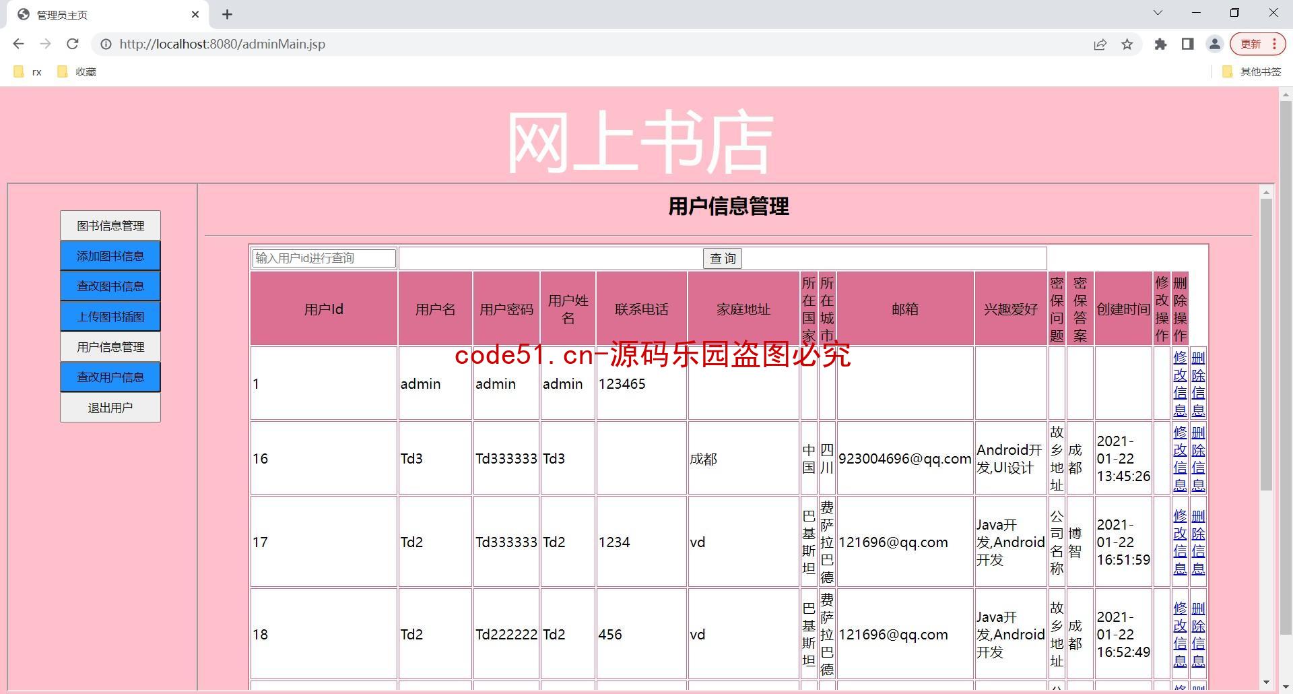Select password cell Td222222
The height and width of the screenshot is (694, 1293).
point(506,634)
